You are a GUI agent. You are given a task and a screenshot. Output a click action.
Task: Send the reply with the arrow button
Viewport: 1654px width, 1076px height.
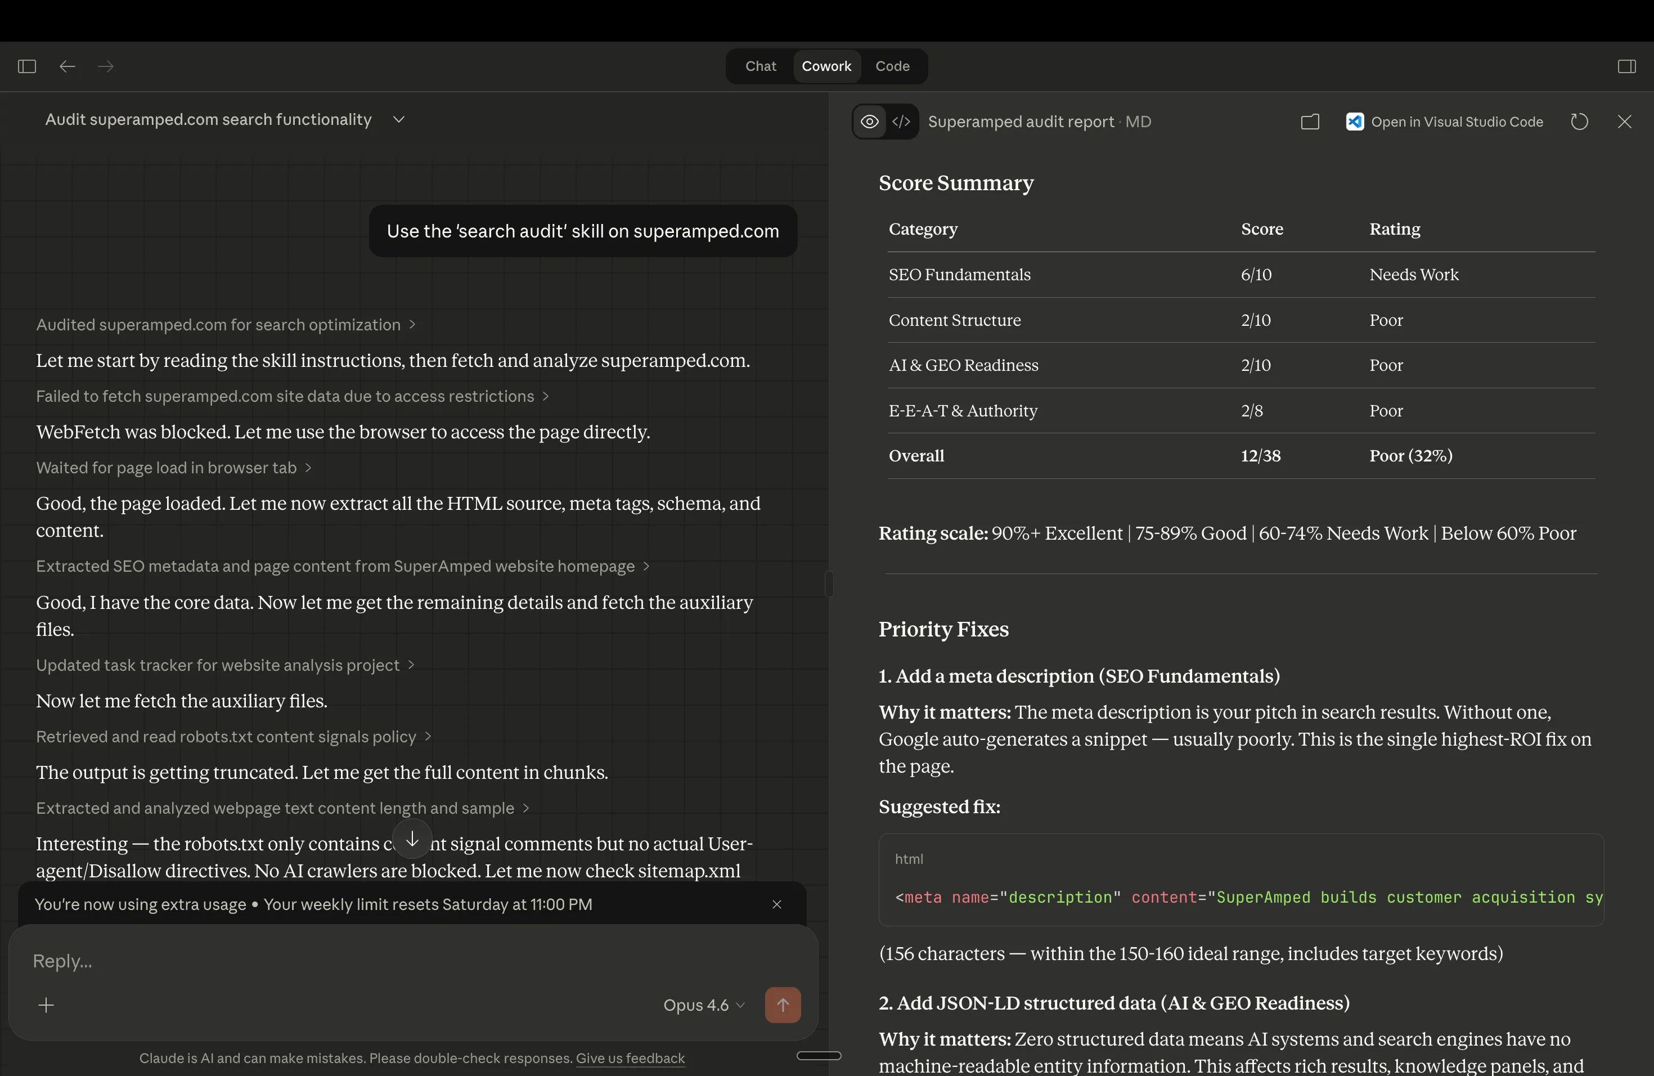pyautogui.click(x=783, y=1005)
